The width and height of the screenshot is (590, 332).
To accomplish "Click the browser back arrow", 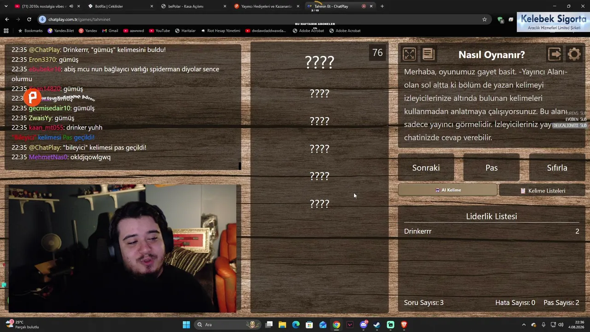I will point(7,19).
